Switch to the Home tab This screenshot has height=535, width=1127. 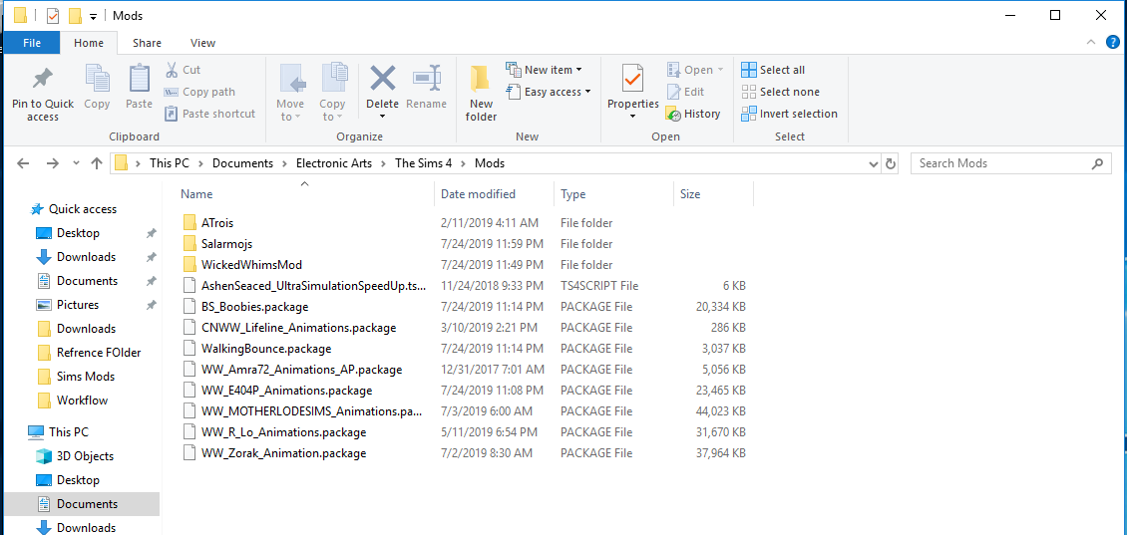click(x=89, y=43)
